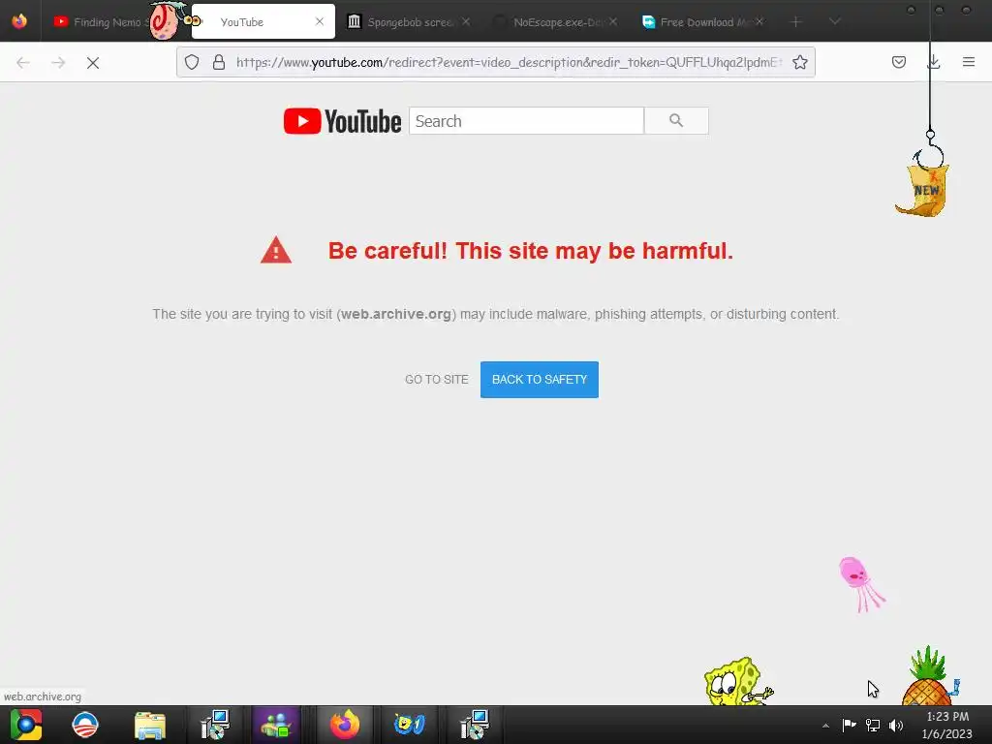This screenshot has height=744, width=992.
Task: Click GO TO SITE link
Action: click(x=437, y=380)
